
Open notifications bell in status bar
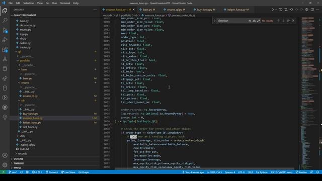(x=317, y=172)
